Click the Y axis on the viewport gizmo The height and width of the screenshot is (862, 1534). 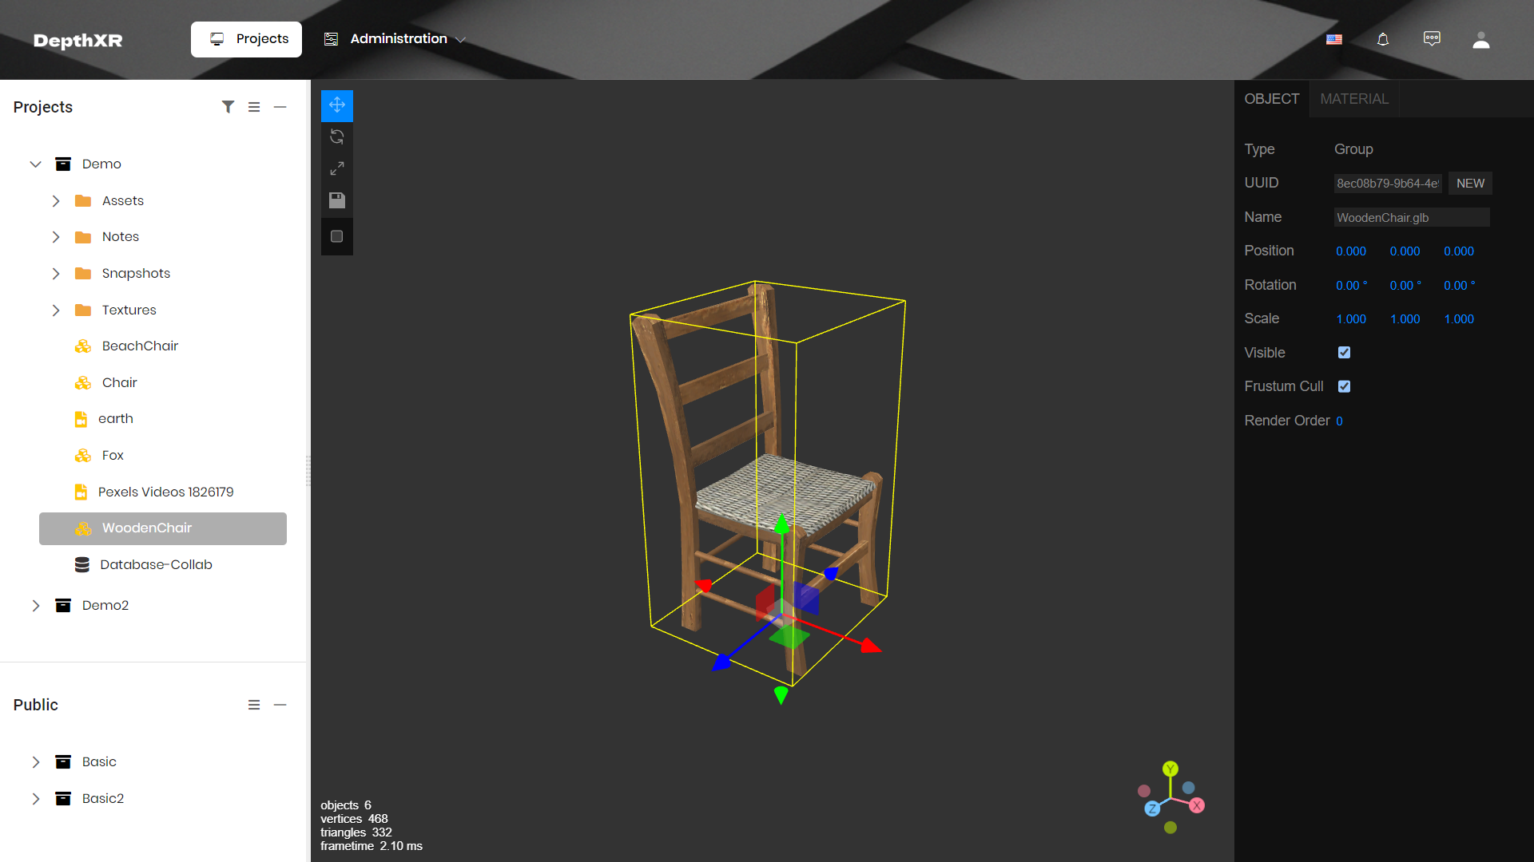pos(1170,769)
